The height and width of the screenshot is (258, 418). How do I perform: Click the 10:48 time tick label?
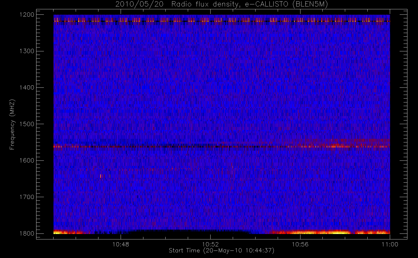click(x=121, y=244)
